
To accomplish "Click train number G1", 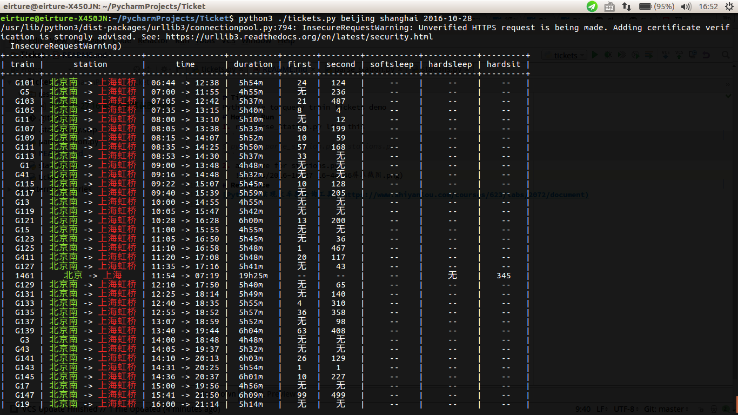I will point(24,165).
